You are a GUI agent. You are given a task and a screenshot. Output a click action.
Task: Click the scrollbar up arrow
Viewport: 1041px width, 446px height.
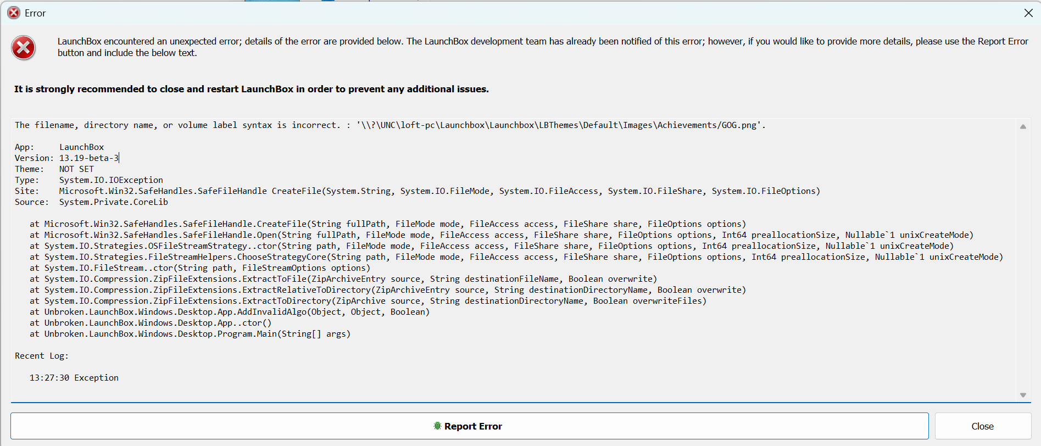(x=1023, y=126)
